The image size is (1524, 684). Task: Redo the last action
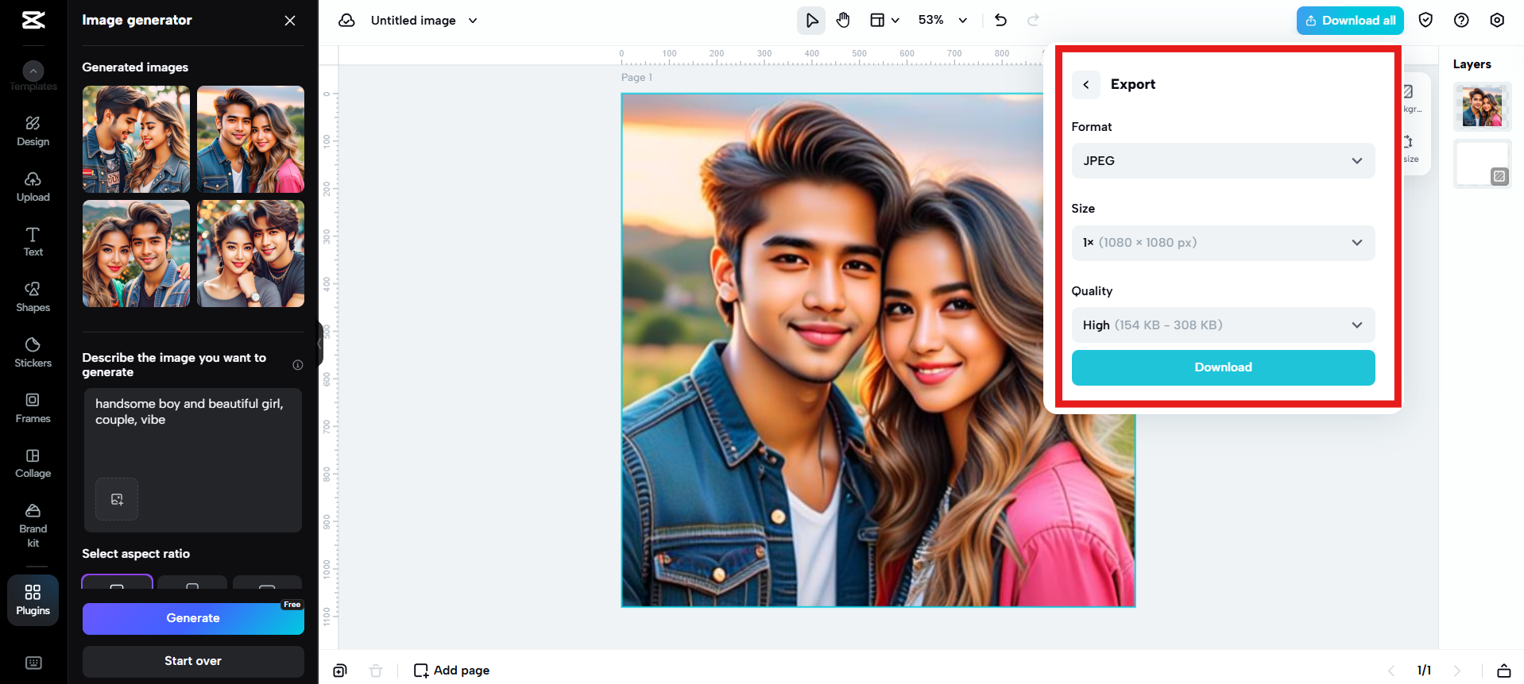pyautogui.click(x=1033, y=21)
